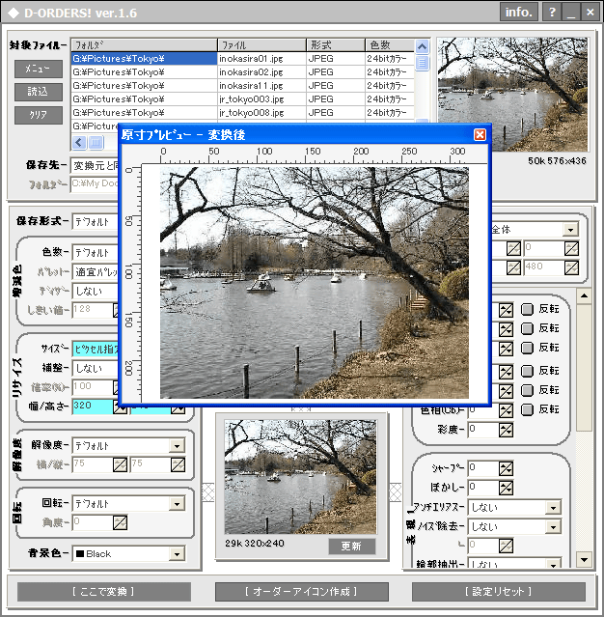Click the file list scroll-up arrow
The image size is (604, 617).
(x=422, y=47)
